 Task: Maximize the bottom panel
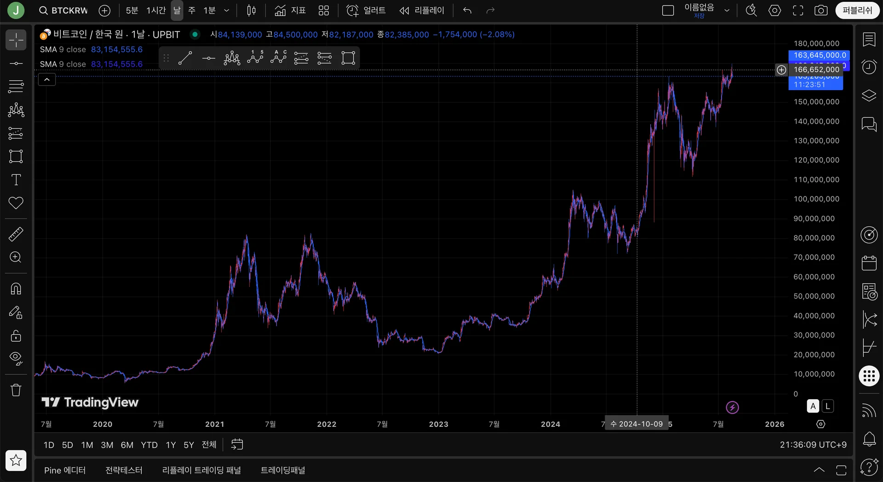point(841,470)
